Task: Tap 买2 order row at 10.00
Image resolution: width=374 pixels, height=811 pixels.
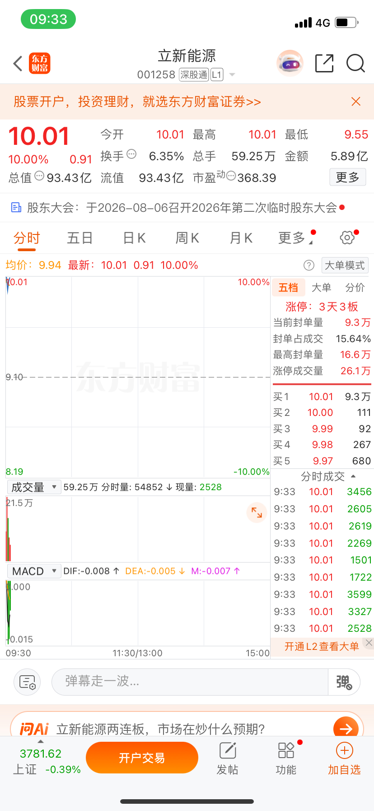Action: click(322, 413)
